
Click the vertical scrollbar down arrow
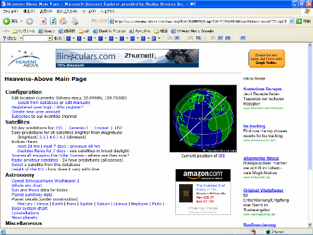point(310,225)
